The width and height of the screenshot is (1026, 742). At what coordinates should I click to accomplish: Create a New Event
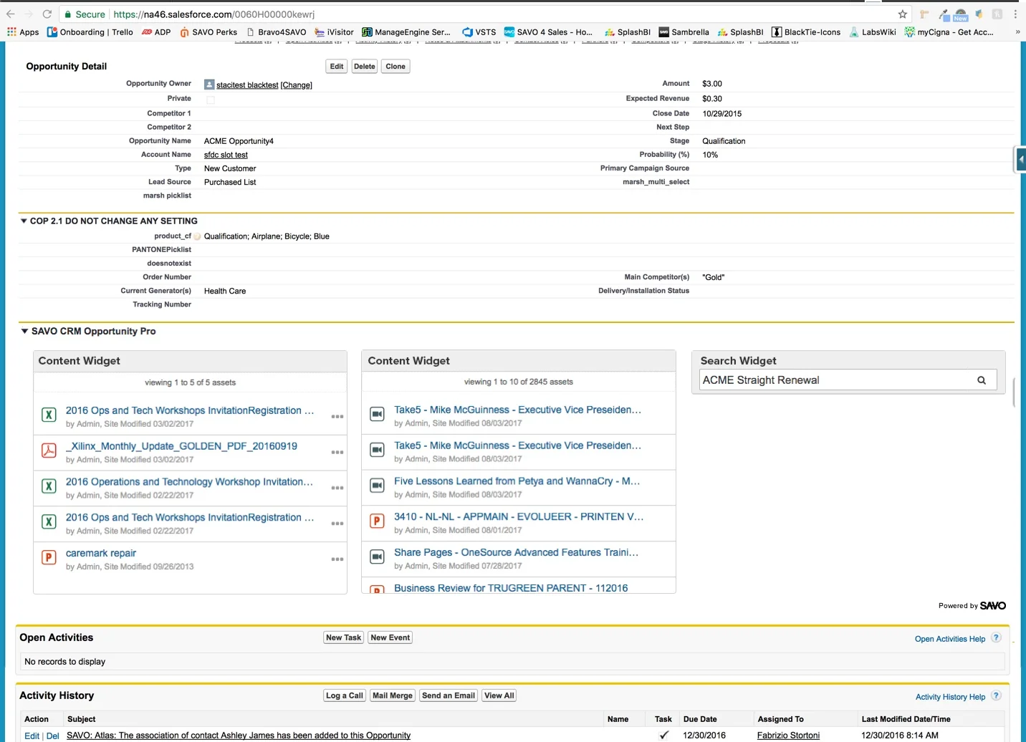390,637
